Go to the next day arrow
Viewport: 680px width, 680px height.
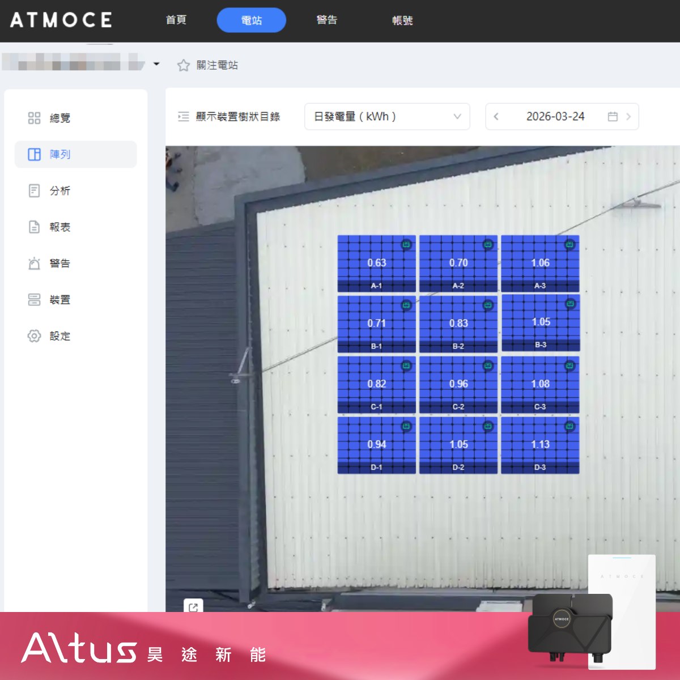click(628, 117)
